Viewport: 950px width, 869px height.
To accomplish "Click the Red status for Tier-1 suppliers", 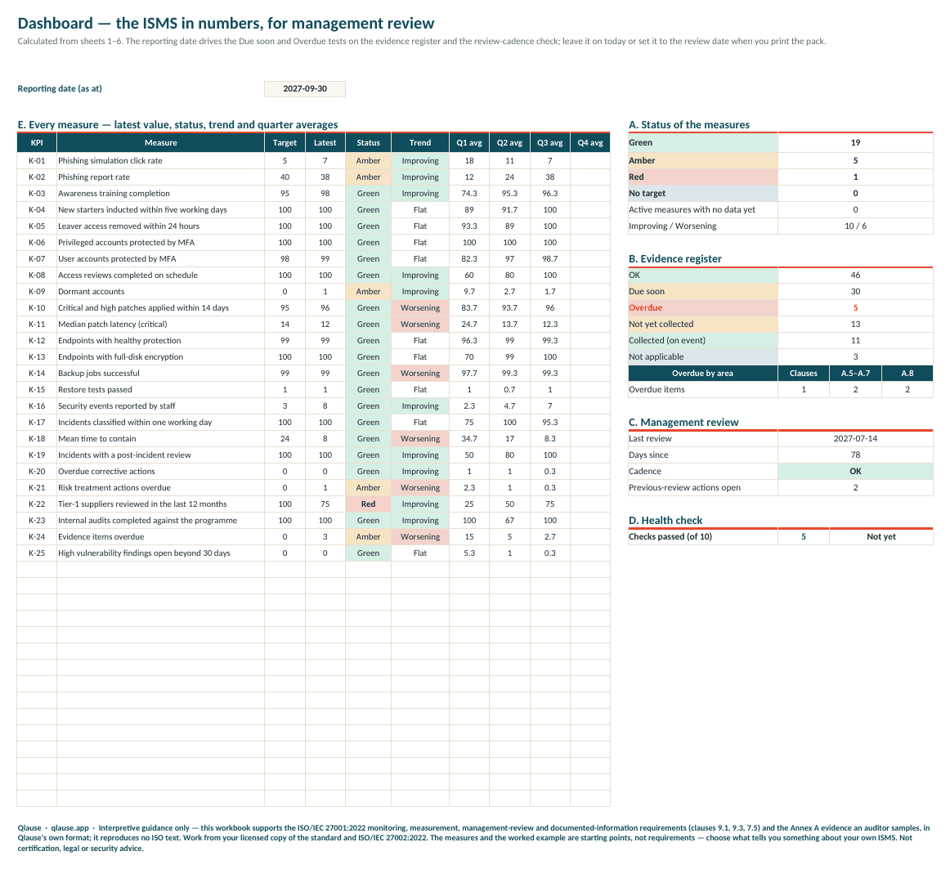I will click(368, 504).
